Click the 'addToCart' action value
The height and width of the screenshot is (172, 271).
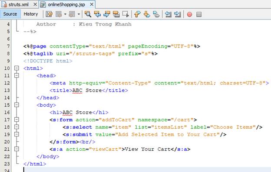pos(116,120)
